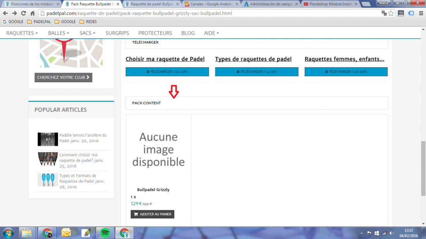426x239 pixels.
Task: Go back using browser back arrow
Action: (5, 13)
